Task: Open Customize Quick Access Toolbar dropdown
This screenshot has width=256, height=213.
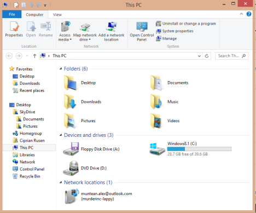Action: pyautogui.click(x=45, y=5)
